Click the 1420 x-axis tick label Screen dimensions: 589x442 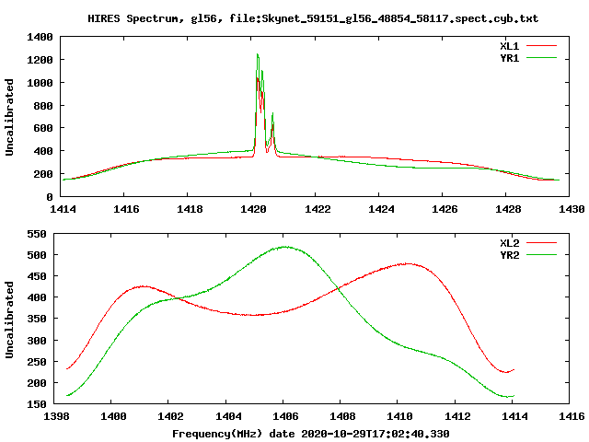tap(254, 209)
